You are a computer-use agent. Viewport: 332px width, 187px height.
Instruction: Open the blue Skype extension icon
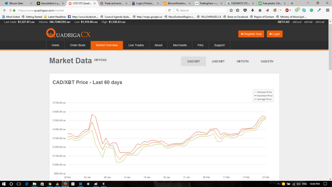(304, 10)
